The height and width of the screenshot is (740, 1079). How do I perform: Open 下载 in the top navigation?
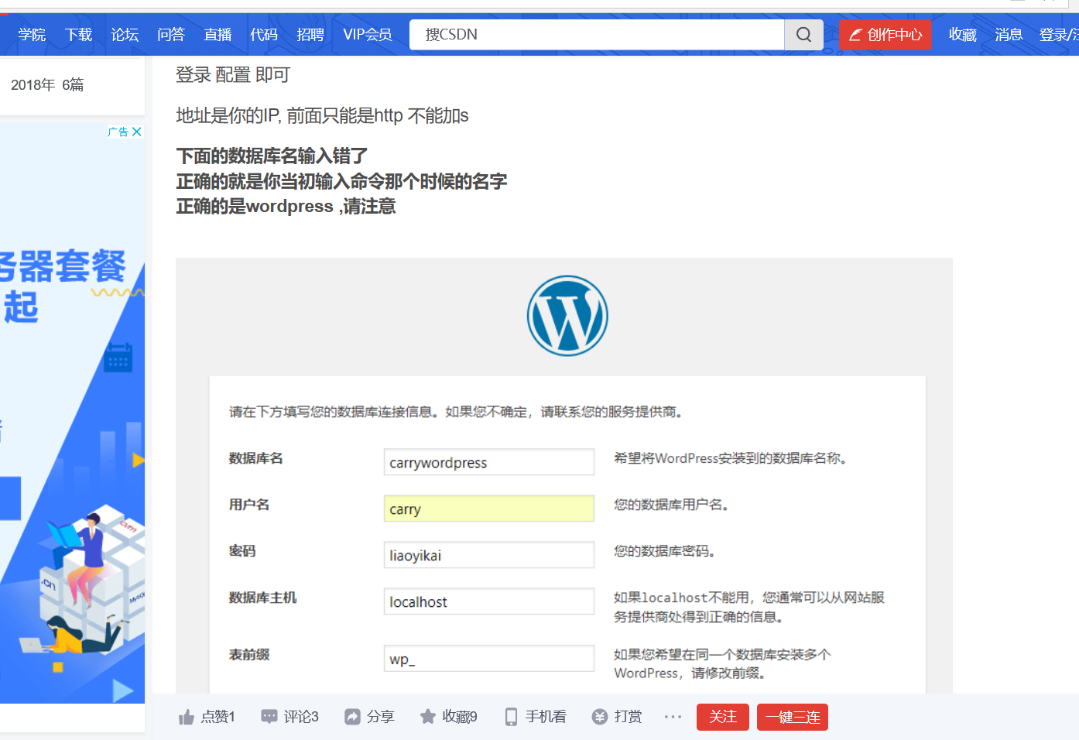(78, 35)
